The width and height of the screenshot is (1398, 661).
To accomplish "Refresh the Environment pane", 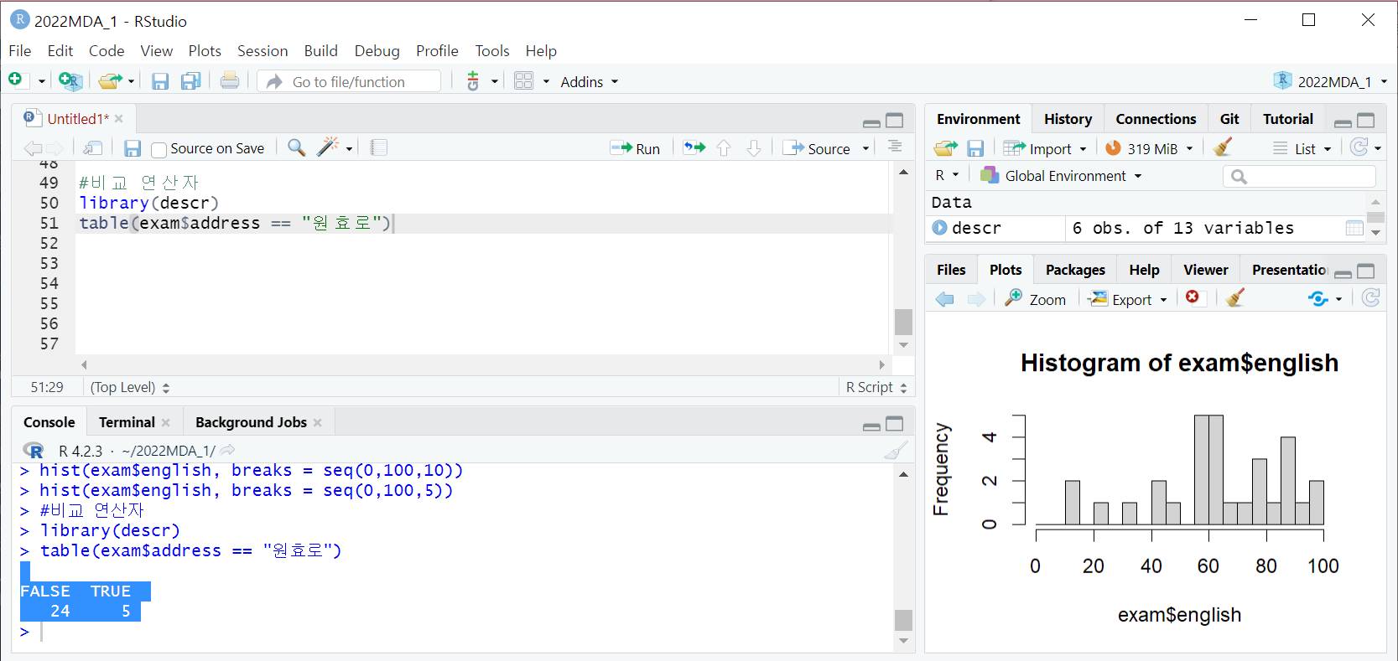I will [x=1359, y=147].
